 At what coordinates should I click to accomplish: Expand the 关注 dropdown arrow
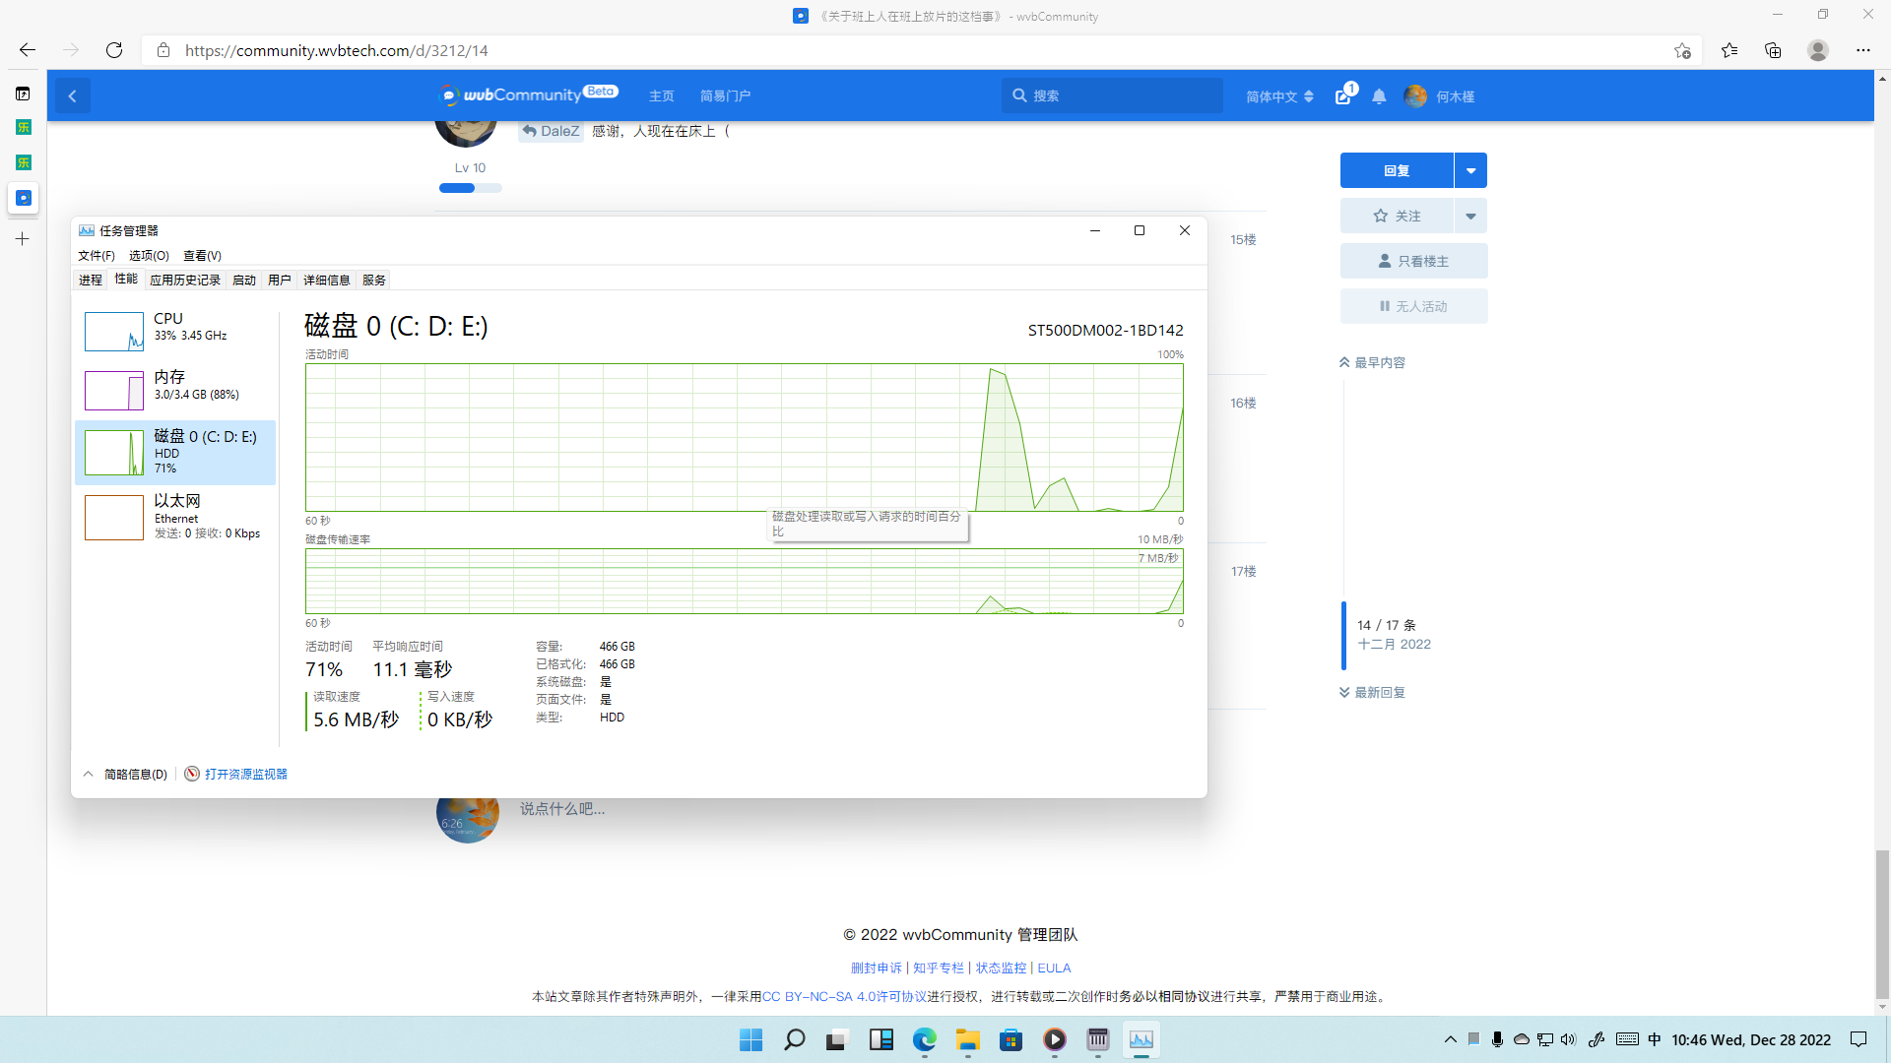click(1470, 216)
